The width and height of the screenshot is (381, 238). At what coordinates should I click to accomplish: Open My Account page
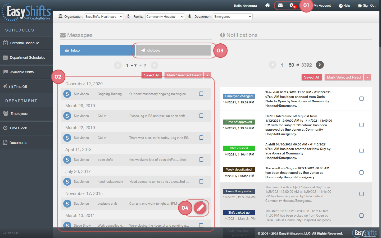pyautogui.click(x=322, y=6)
